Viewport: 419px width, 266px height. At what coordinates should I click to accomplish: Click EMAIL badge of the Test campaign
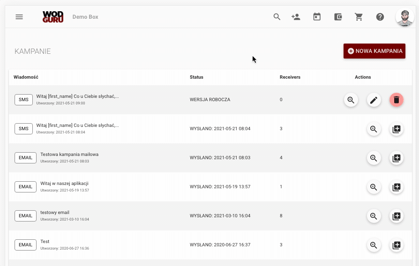tap(25, 245)
